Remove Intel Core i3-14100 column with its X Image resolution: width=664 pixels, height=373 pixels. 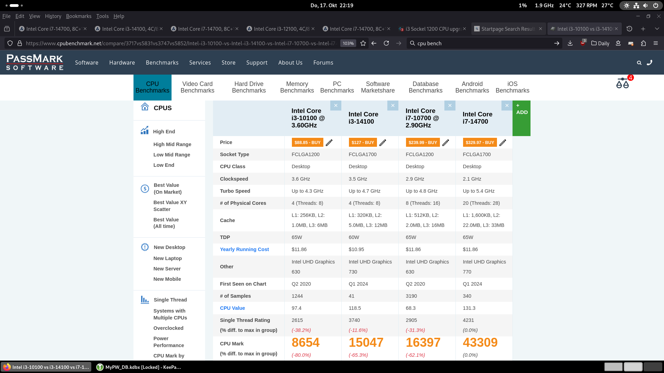coord(393,105)
